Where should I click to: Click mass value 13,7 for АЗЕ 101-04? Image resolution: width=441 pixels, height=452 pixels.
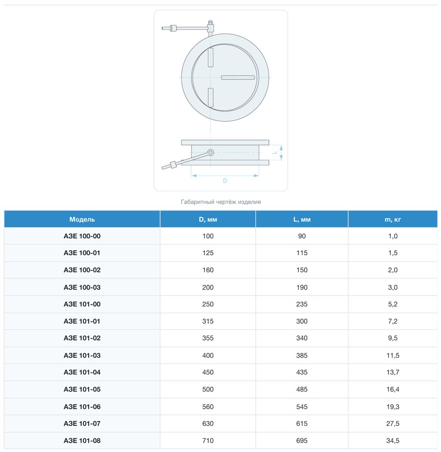392,372
